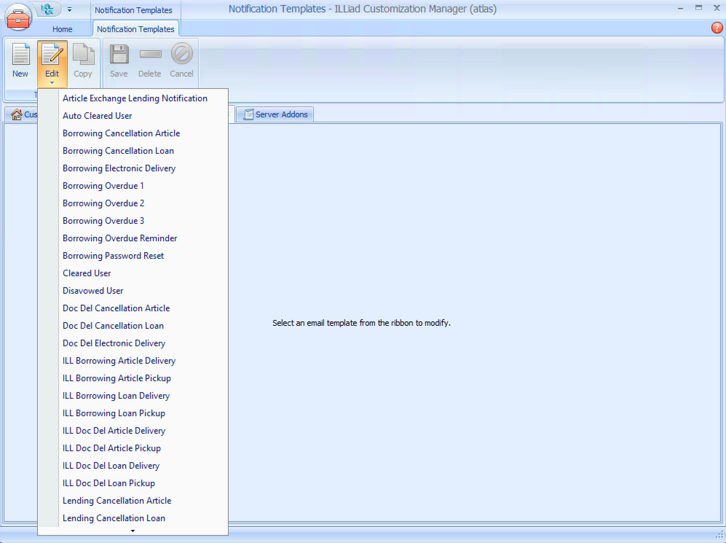Click the down arrow at menu bottom
Viewport: 726px width, 543px height.
(133, 531)
